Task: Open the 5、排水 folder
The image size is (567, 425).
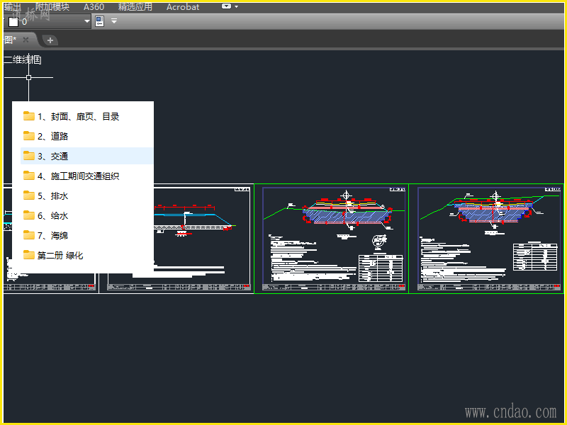Action: (x=86, y=196)
